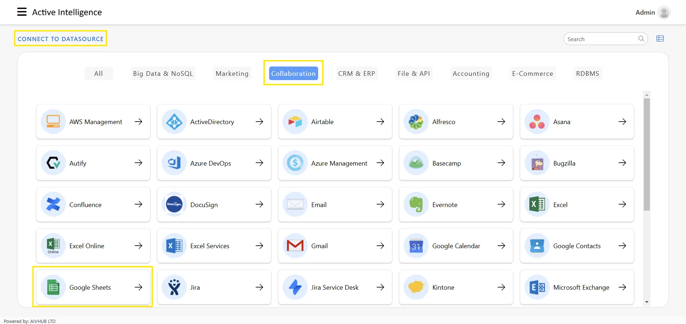Click the Bugzilla connector label
Viewport: 686px width, 324px height.
click(564, 163)
